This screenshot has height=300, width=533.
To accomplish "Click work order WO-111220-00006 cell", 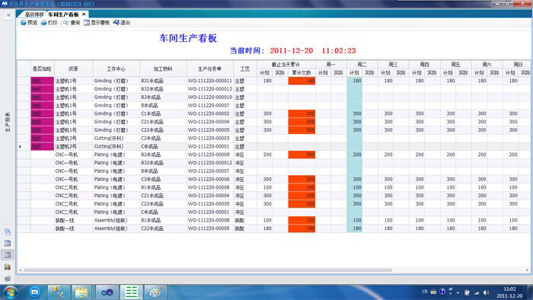I will [x=209, y=179].
